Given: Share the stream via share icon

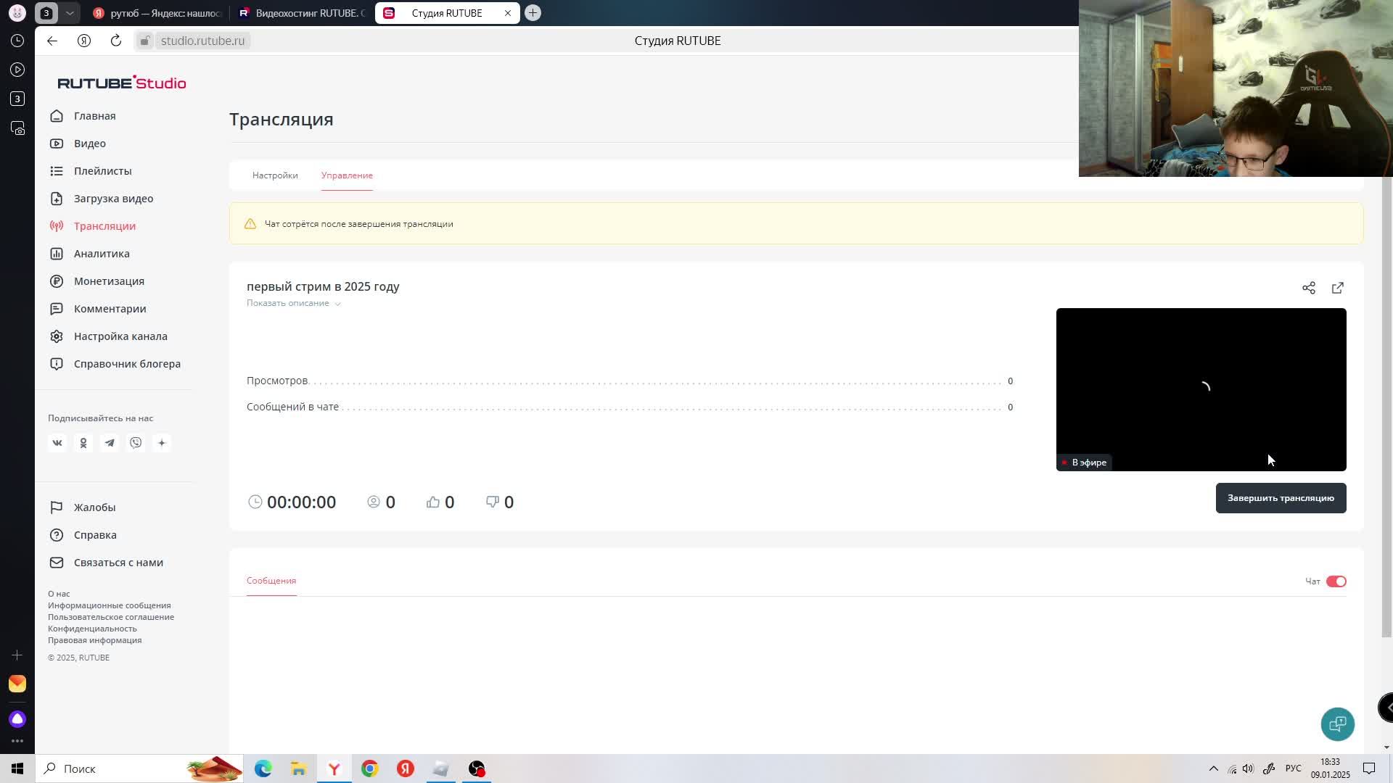Looking at the screenshot, I should click(x=1309, y=288).
